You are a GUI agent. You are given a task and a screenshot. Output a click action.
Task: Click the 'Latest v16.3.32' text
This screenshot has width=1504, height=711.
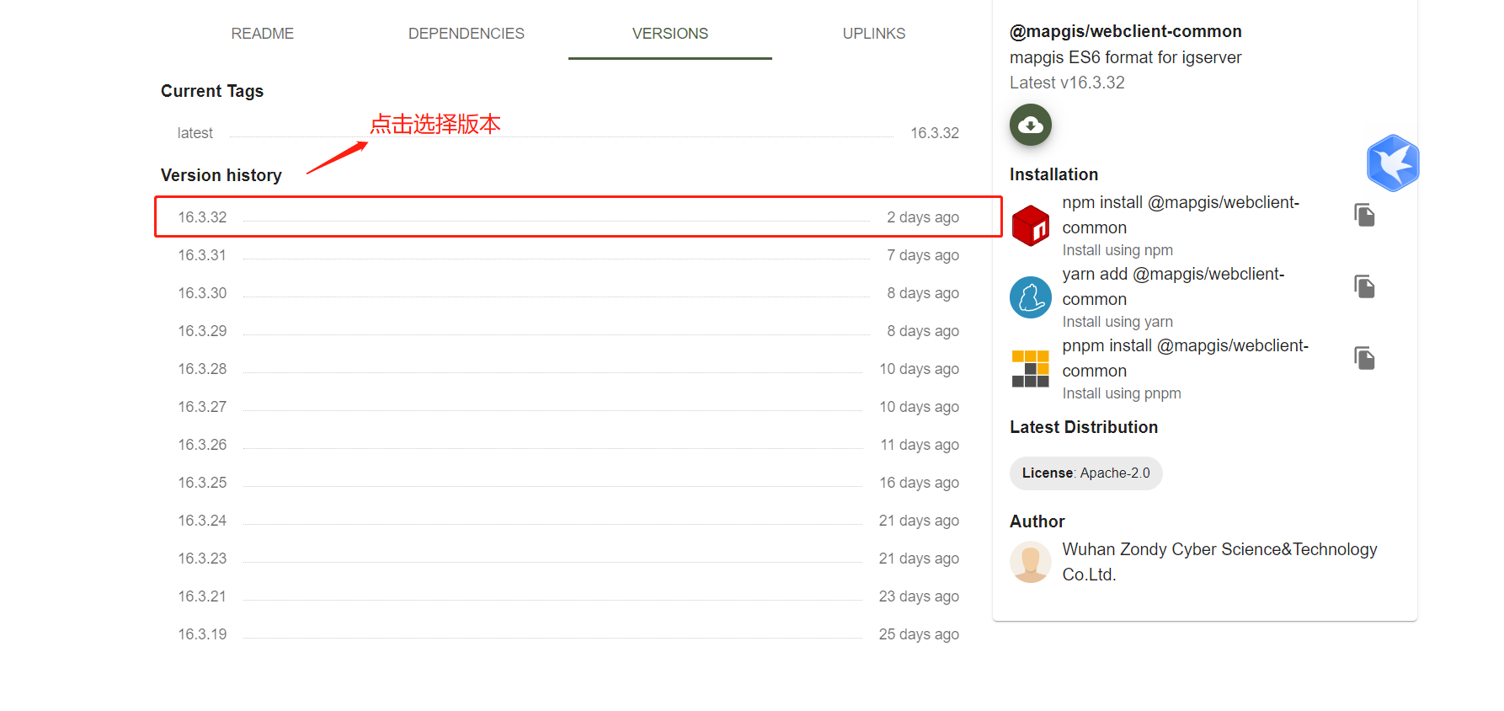(1067, 83)
